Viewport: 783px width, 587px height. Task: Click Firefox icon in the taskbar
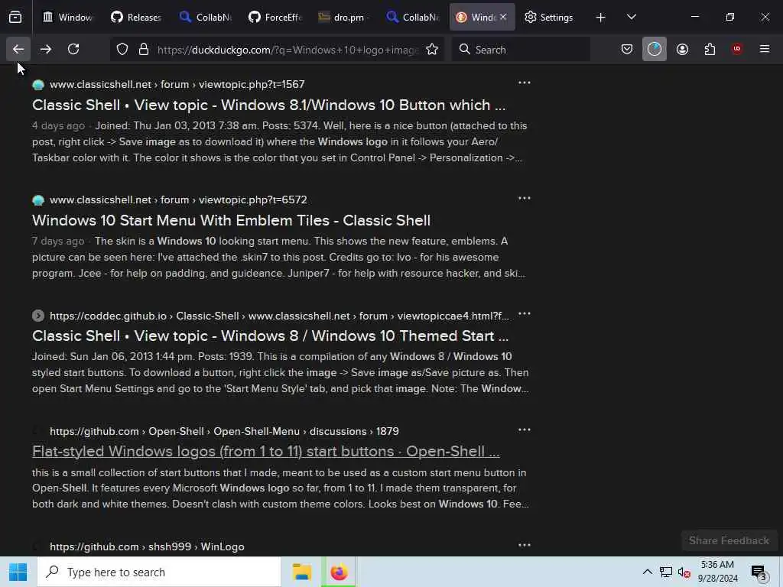point(339,572)
